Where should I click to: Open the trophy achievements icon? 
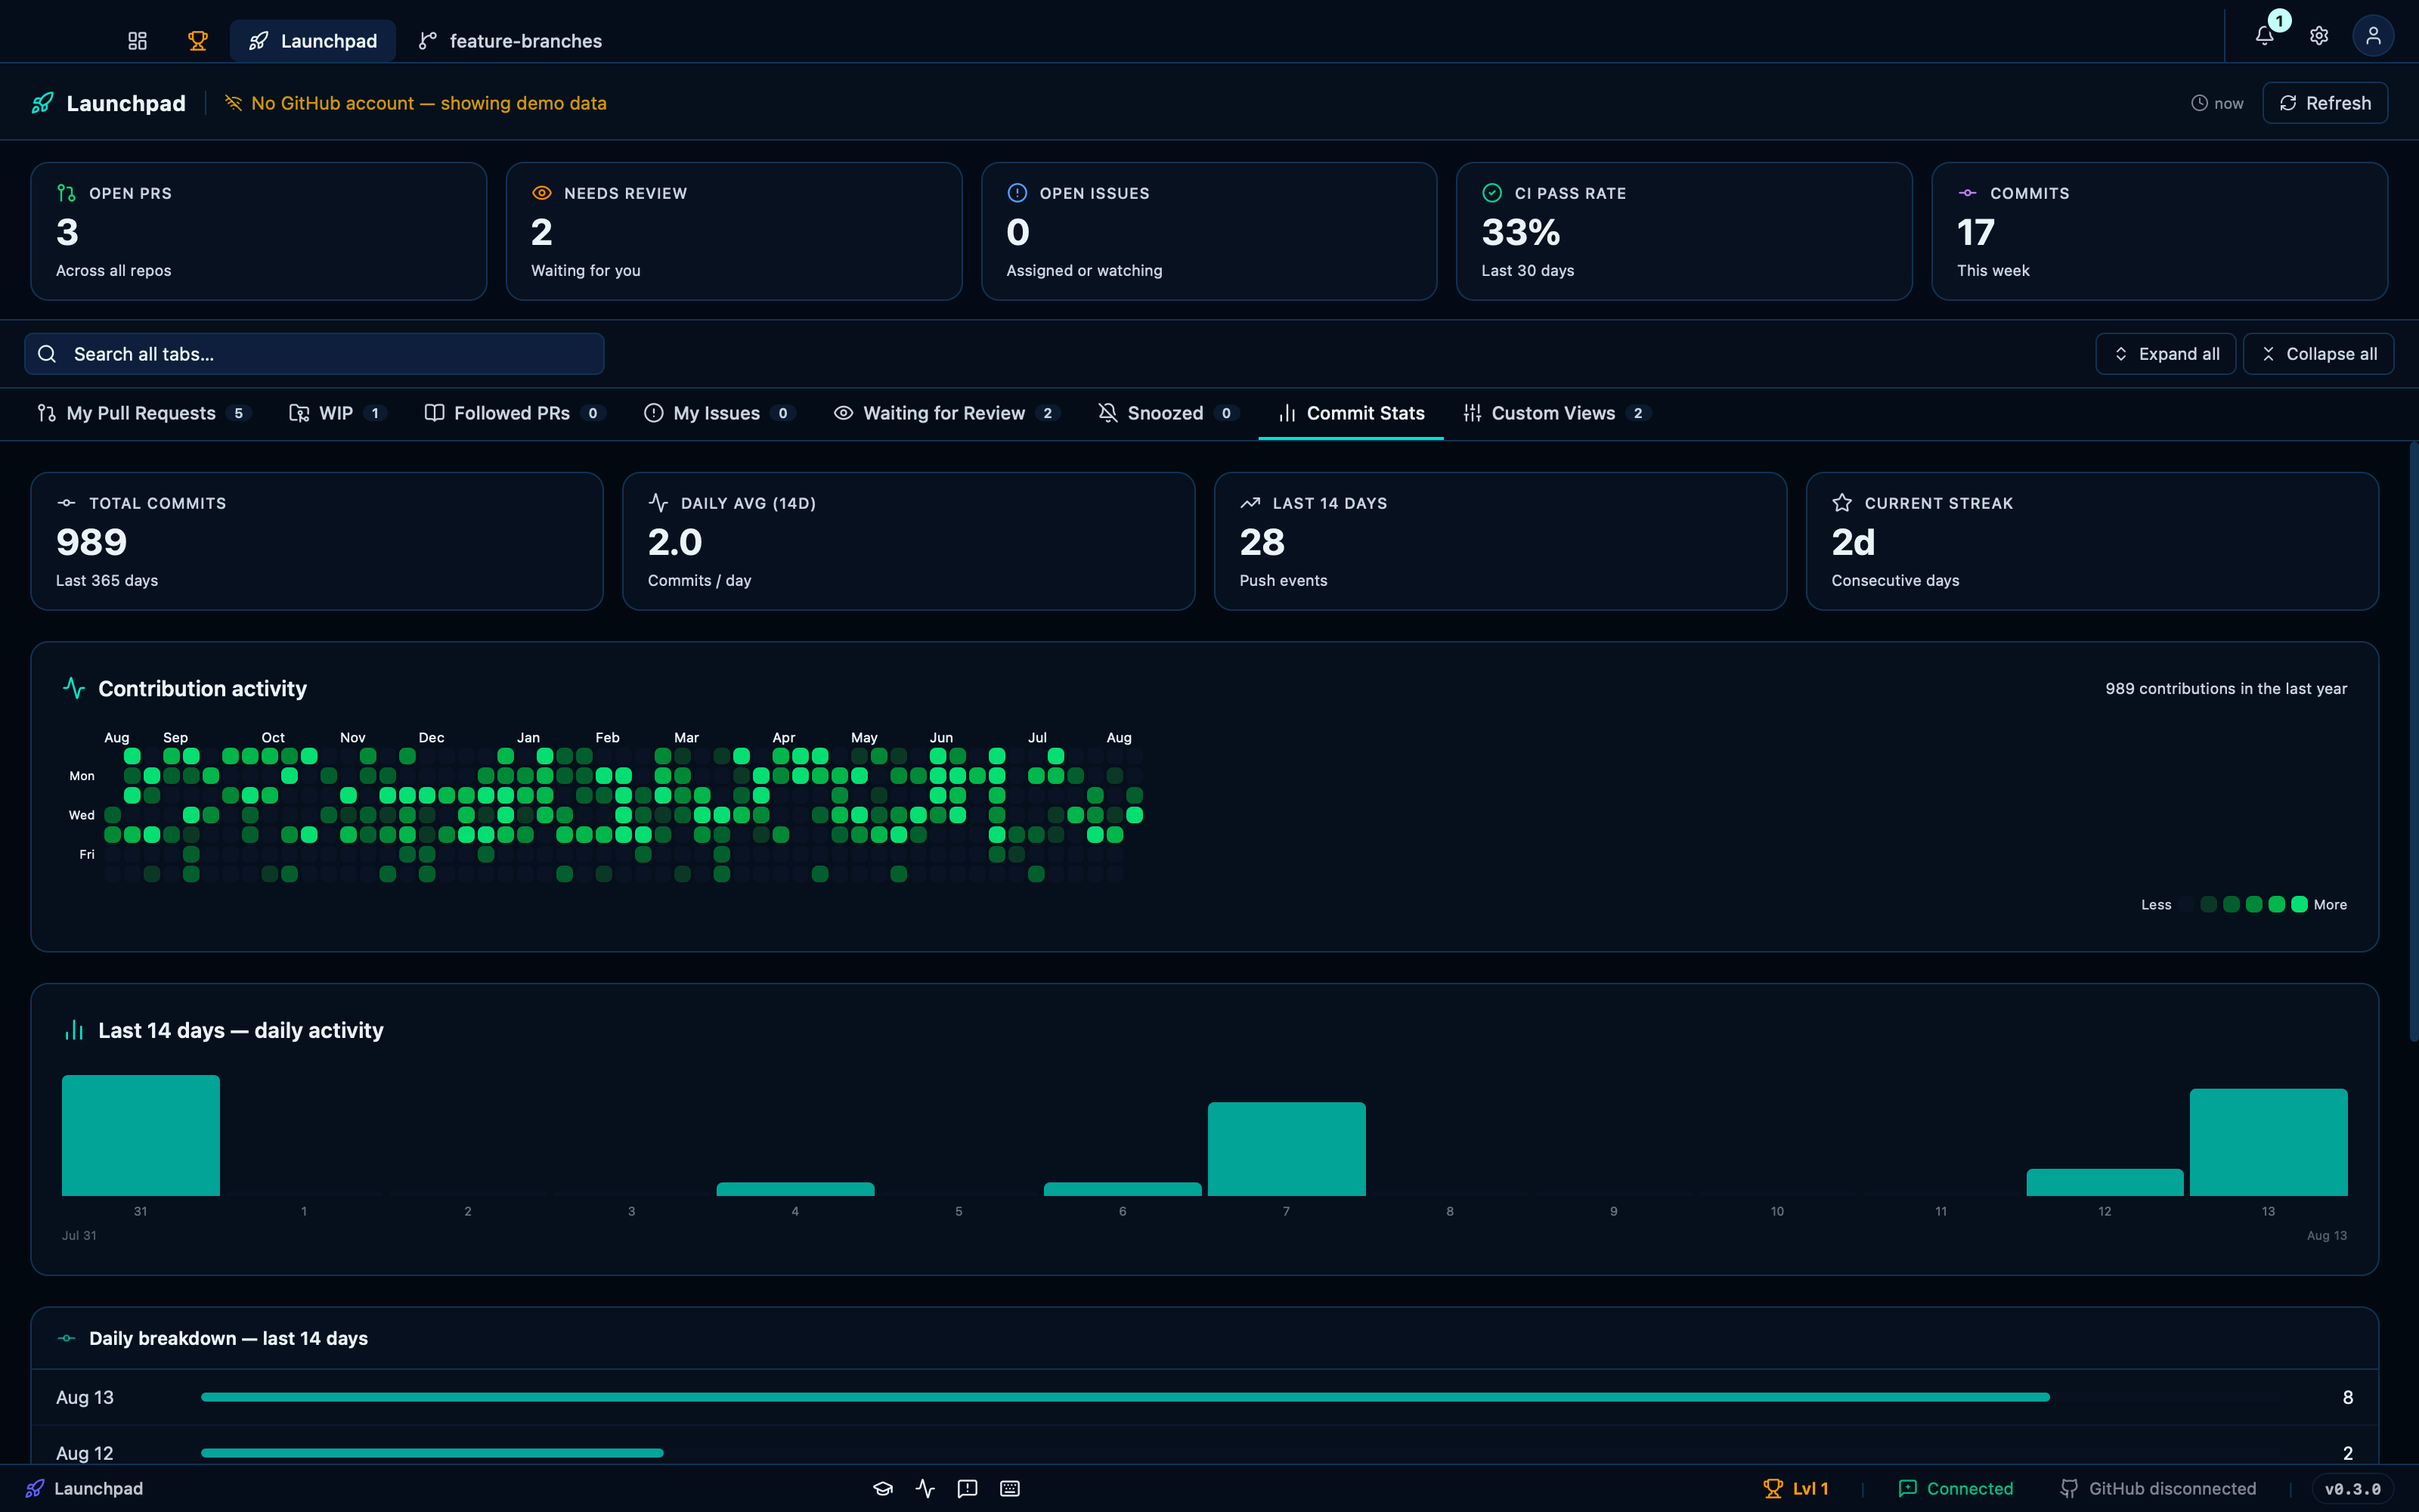[198, 41]
